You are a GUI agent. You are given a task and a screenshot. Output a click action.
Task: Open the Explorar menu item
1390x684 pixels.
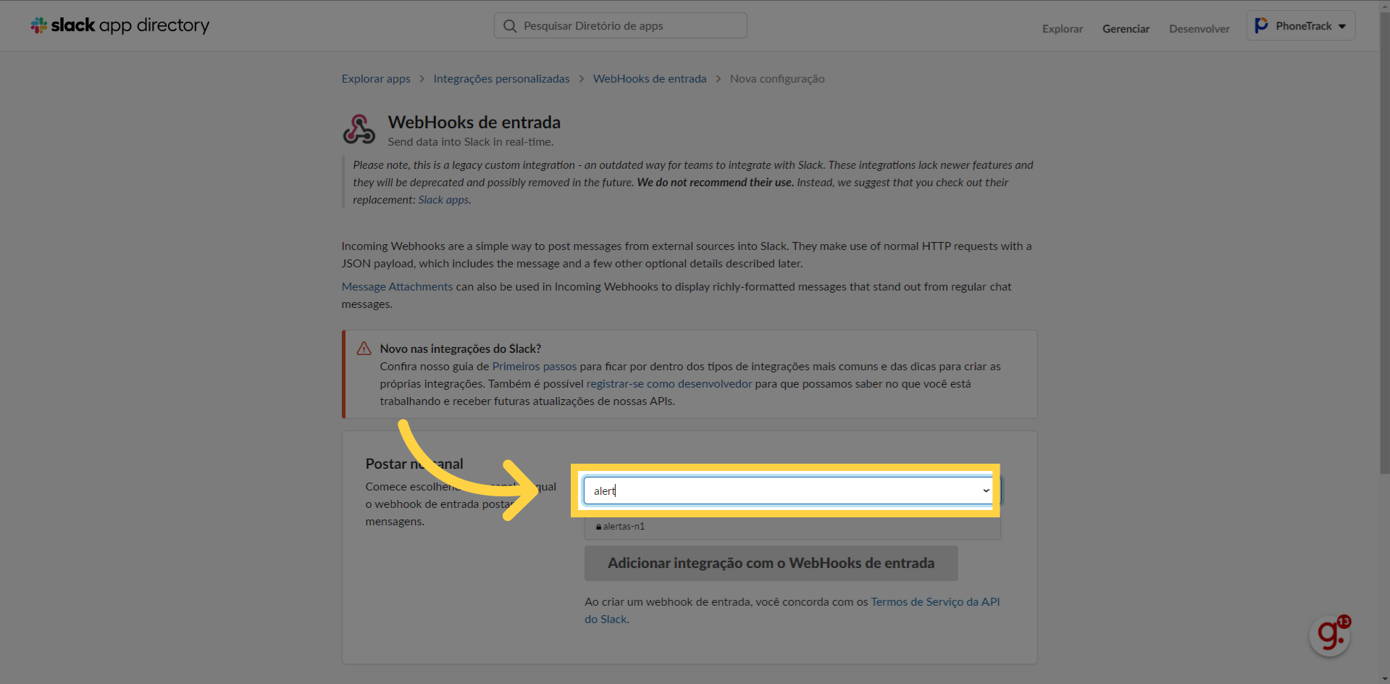click(1063, 29)
